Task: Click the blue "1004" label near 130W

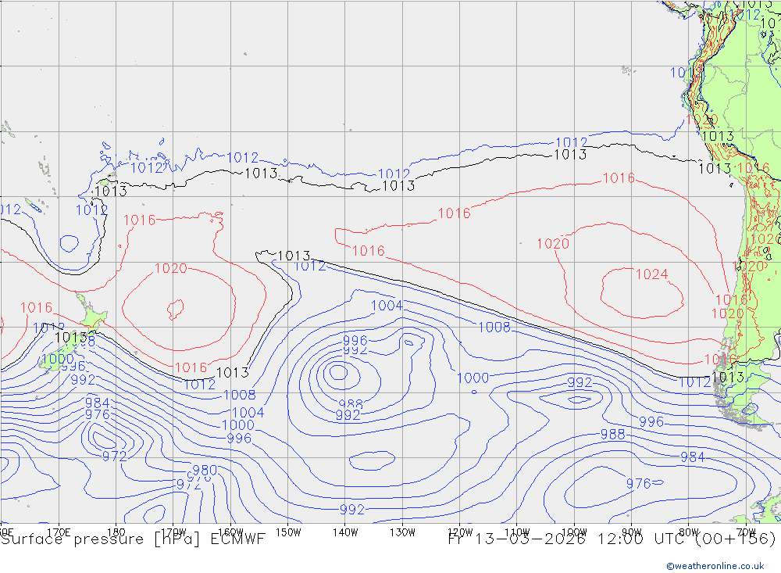Action: (x=387, y=306)
